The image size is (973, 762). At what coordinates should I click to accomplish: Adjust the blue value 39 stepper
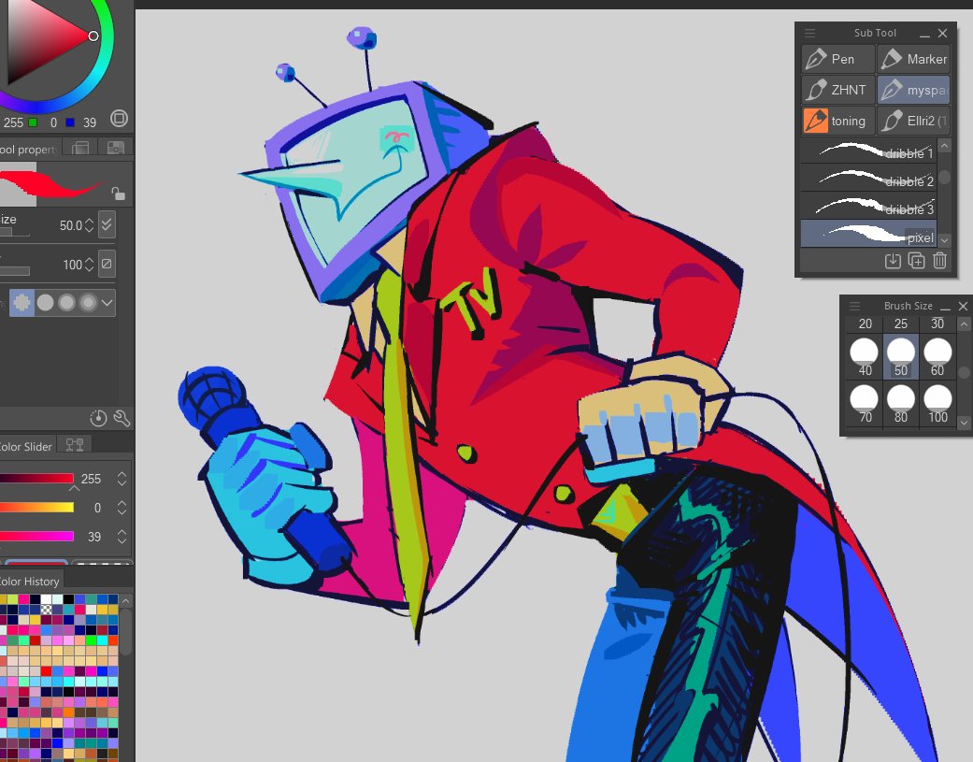coord(122,536)
